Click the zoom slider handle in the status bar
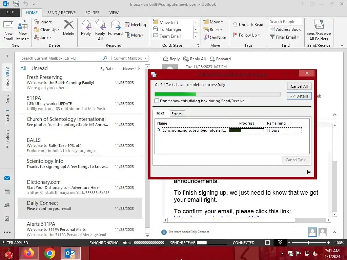The width and height of the screenshot is (347, 260). (309, 242)
